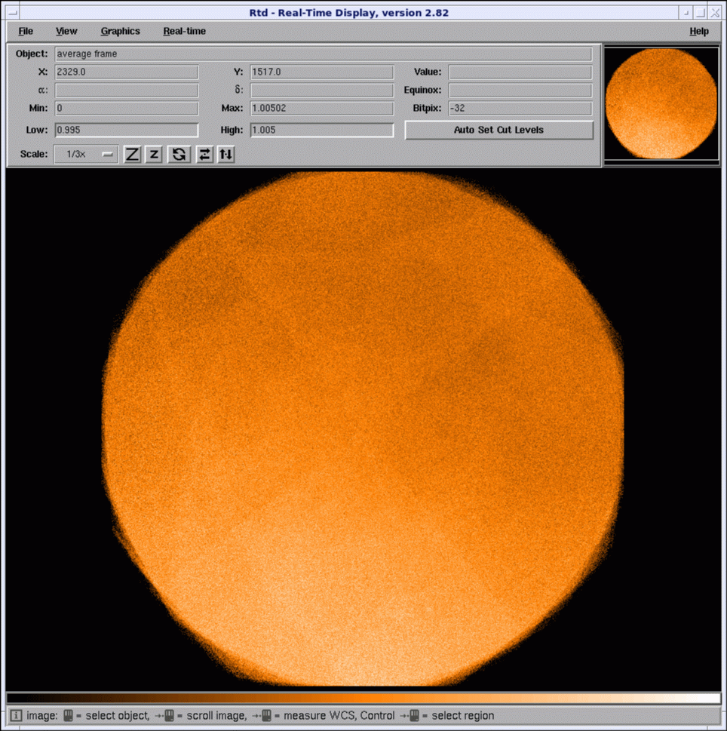Viewport: 727px width, 731px height.
Task: Flip image horizontally with the left-right arrows icon
Action: [204, 155]
